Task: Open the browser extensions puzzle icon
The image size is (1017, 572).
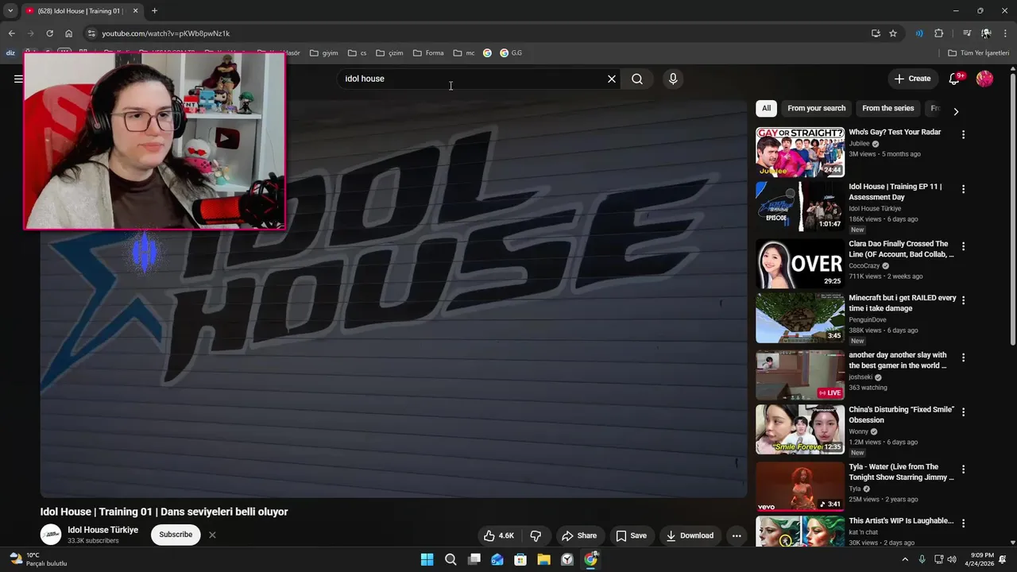Action: tap(939, 33)
